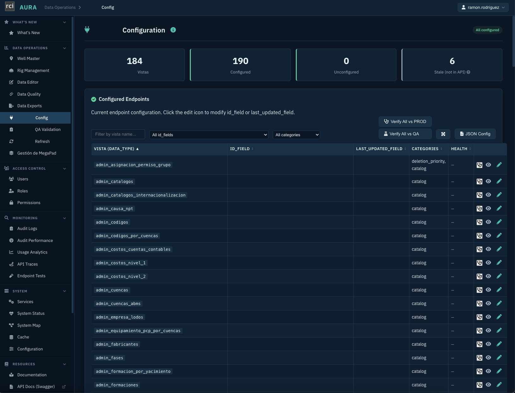The width and height of the screenshot is (515, 393).
Task: Open ramon.rodriguez user menu
Action: (483, 7)
